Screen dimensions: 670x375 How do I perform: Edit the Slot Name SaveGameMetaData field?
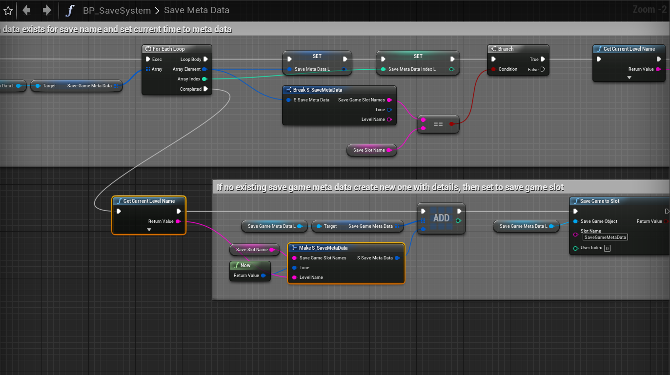coord(605,237)
